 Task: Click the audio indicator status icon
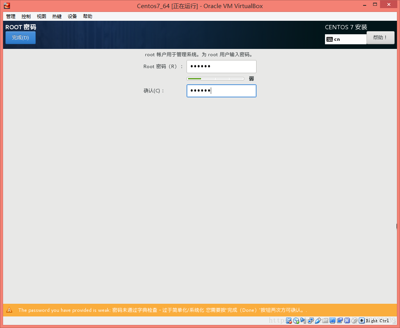coord(303,321)
